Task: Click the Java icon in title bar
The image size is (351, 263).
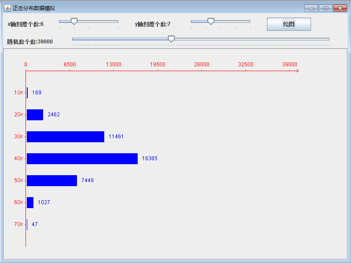Action: pos(7,8)
